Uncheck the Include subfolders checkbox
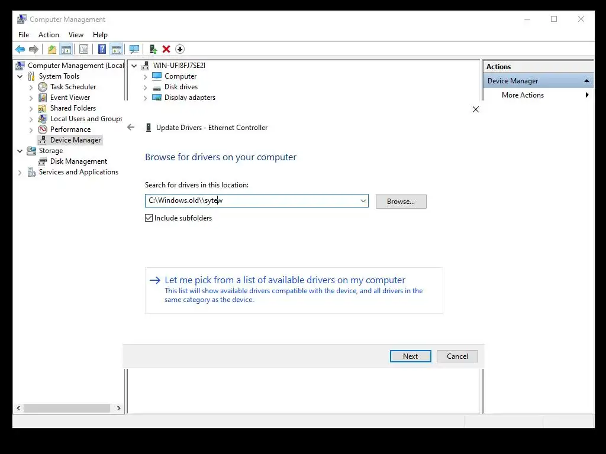Viewport: 606px width, 454px height. coord(149,218)
